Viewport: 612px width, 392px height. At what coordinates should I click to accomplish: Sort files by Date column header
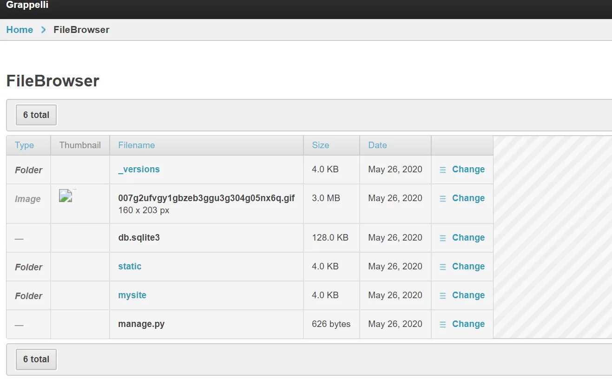pos(377,145)
